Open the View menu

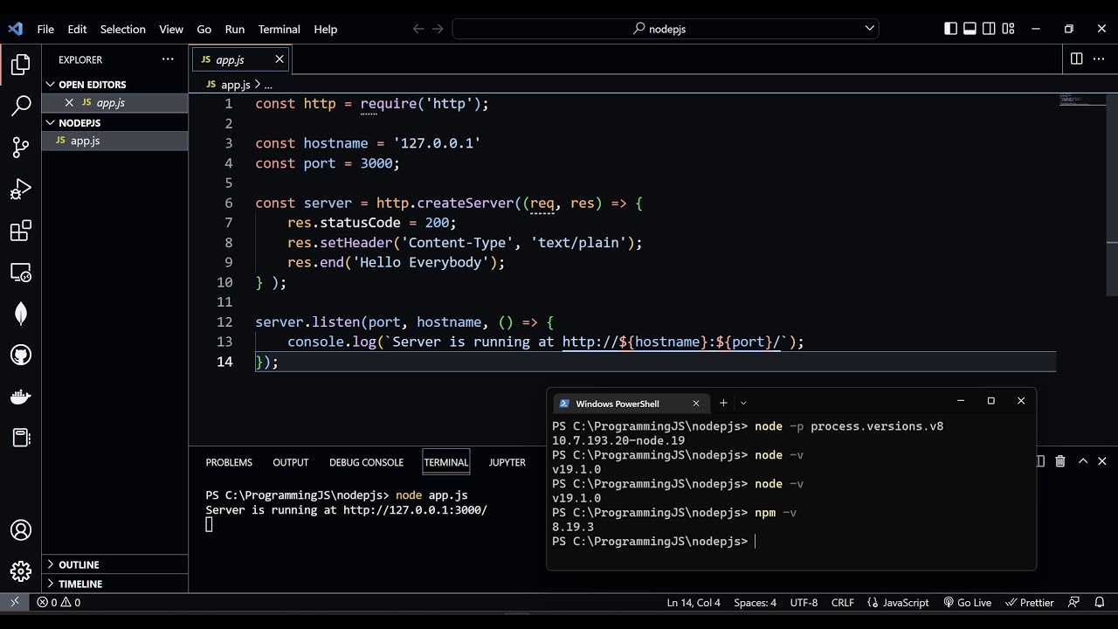point(171,29)
